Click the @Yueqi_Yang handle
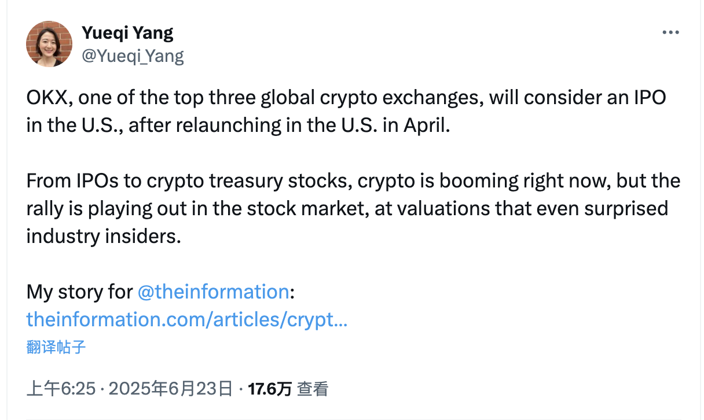 point(133,56)
